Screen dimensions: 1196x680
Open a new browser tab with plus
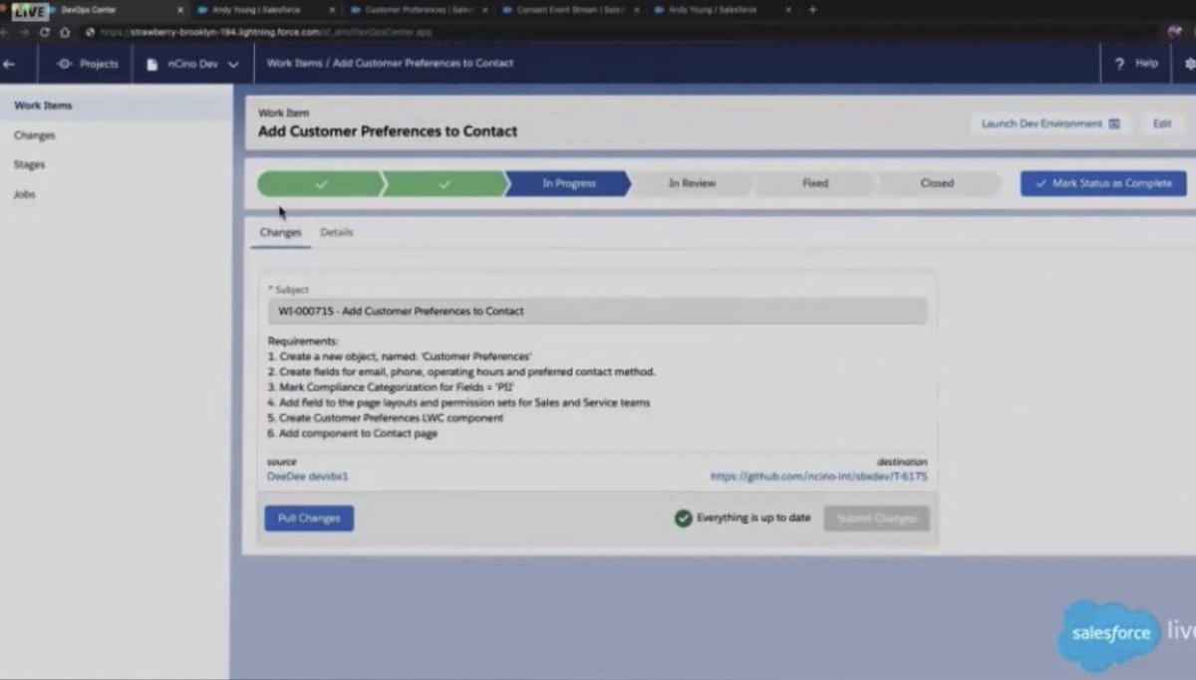coord(812,10)
